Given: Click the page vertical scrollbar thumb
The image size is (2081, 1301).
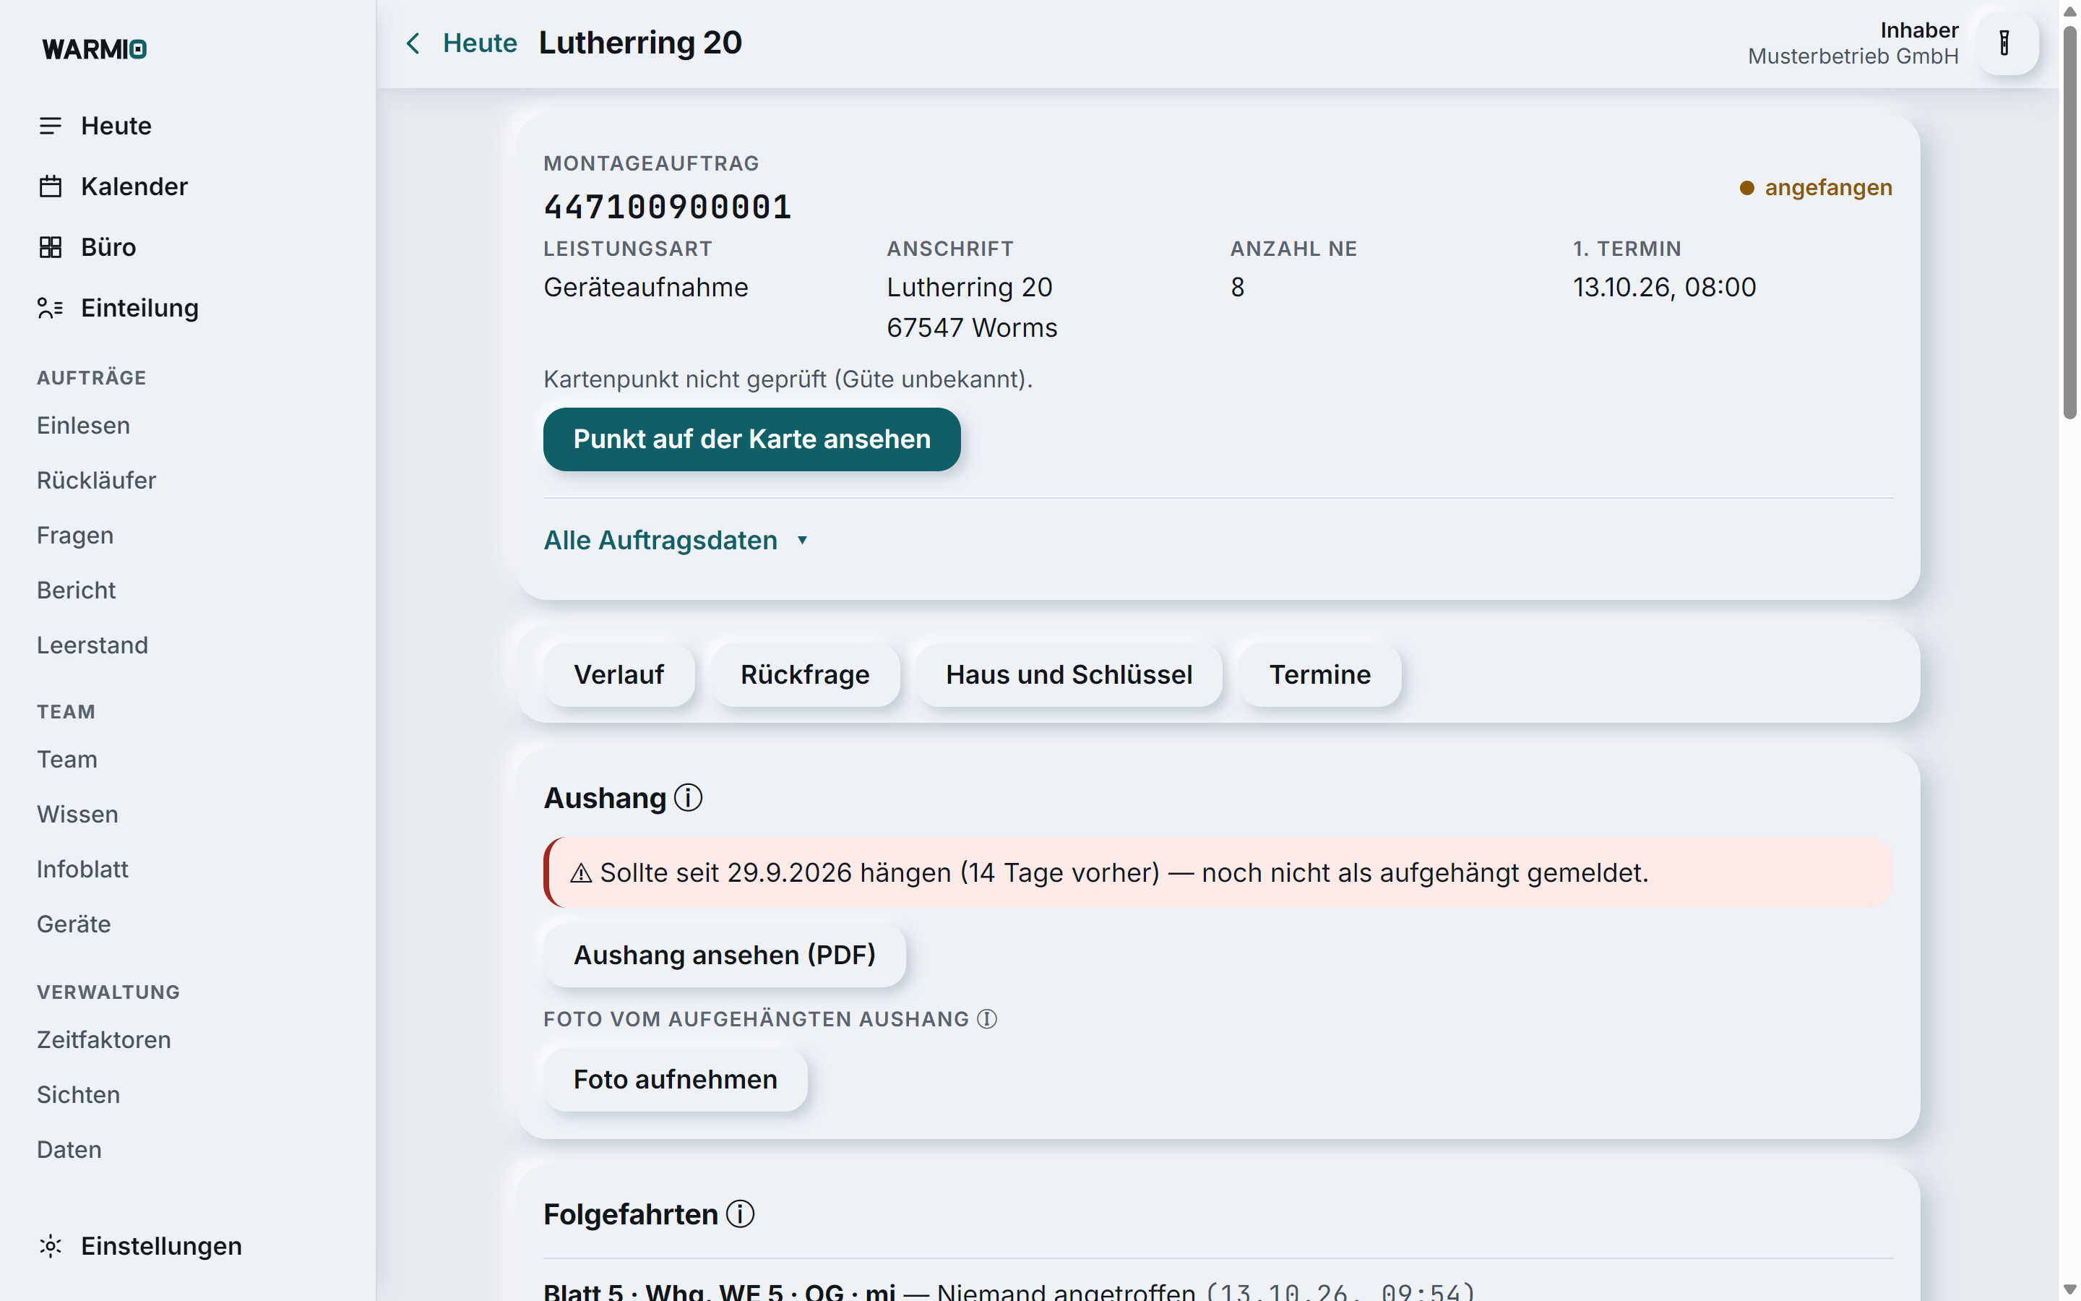Looking at the screenshot, I should [2070, 222].
